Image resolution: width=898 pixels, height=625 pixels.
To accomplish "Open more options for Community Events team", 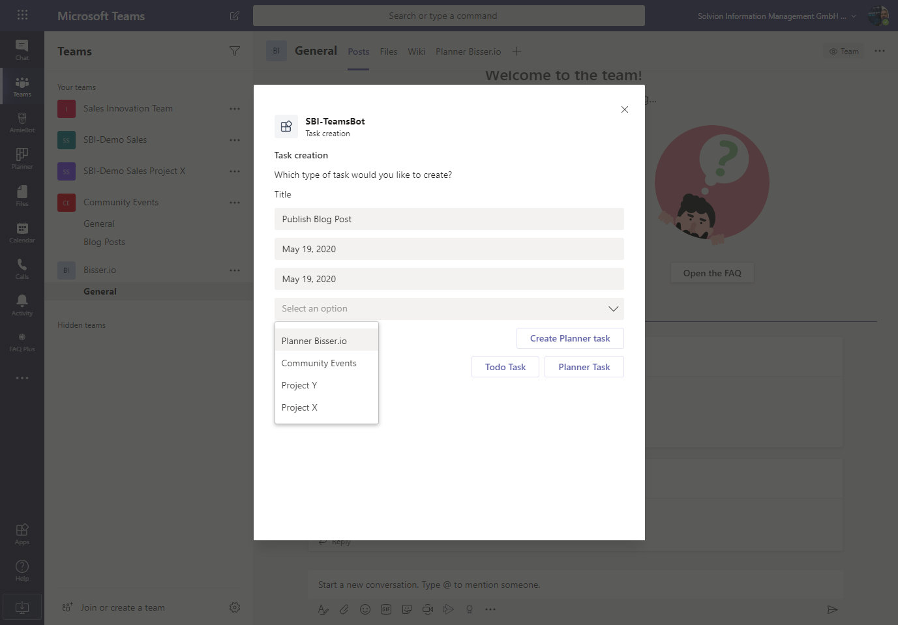I will (x=235, y=203).
